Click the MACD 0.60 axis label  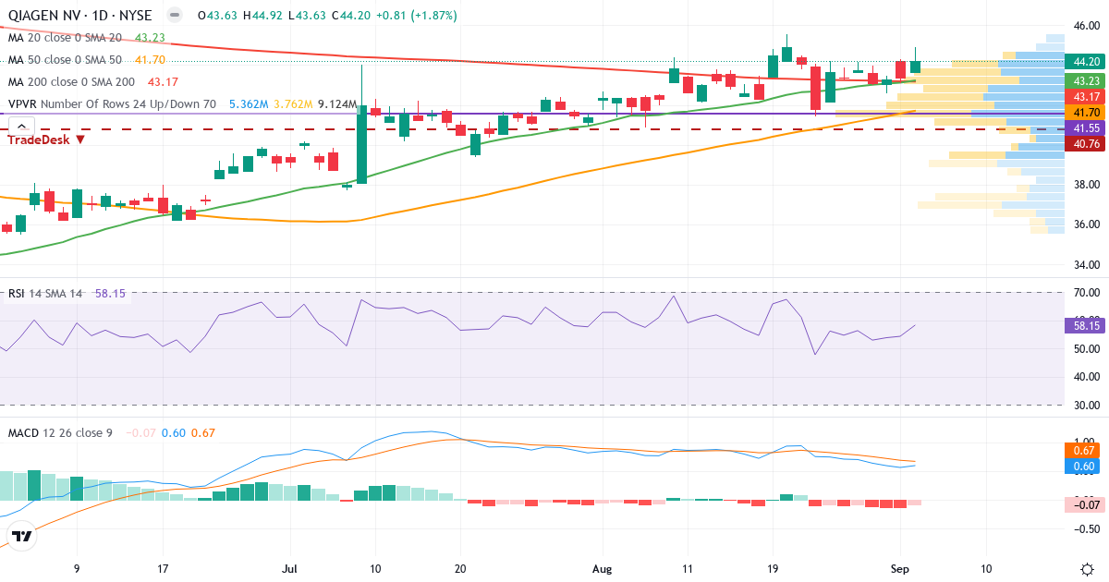tap(1080, 467)
